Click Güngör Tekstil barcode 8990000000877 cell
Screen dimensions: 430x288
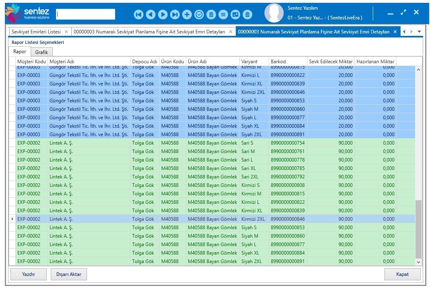tap(288, 117)
